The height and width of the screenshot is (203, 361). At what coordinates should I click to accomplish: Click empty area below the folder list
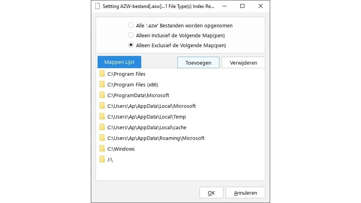click(180, 172)
